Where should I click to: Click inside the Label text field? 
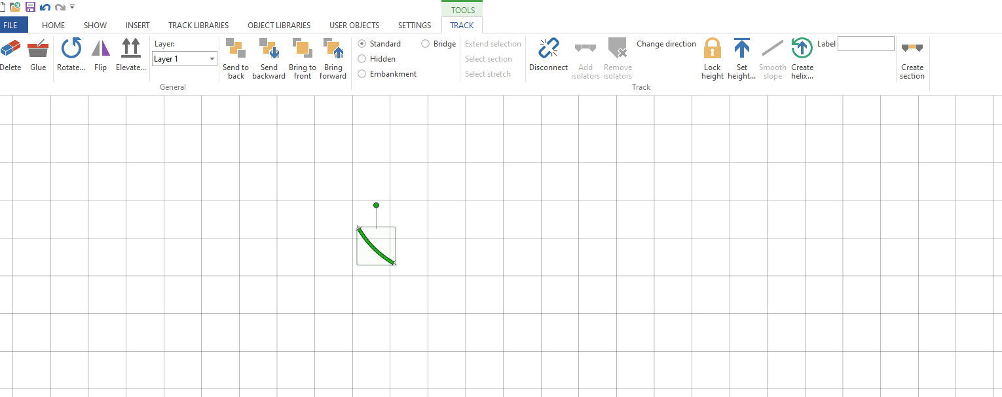click(866, 44)
